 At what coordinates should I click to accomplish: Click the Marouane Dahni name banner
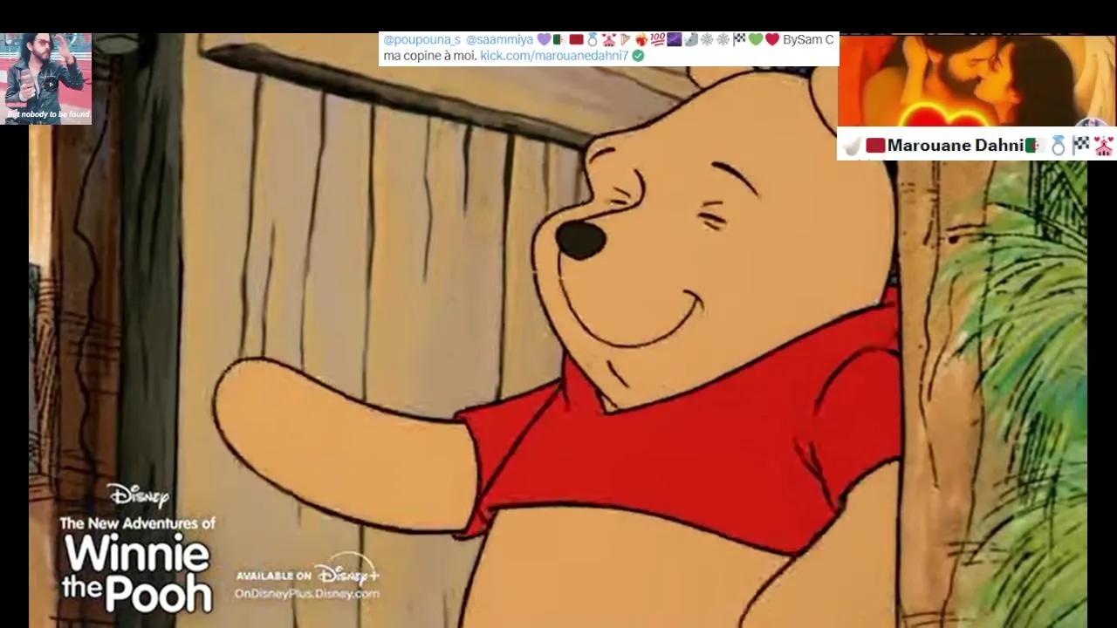(977, 145)
